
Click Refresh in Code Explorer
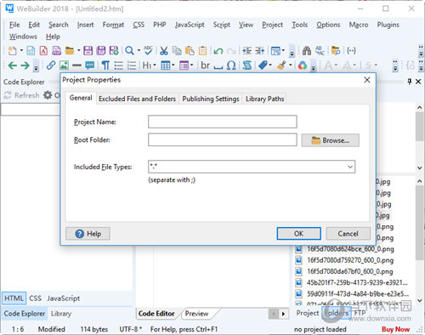21,95
